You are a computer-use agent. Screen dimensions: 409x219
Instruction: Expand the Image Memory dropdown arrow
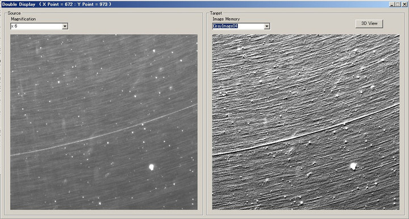click(267, 26)
